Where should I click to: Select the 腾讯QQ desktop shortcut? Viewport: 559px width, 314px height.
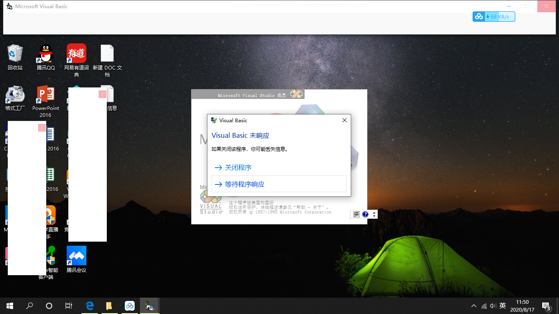[45, 57]
